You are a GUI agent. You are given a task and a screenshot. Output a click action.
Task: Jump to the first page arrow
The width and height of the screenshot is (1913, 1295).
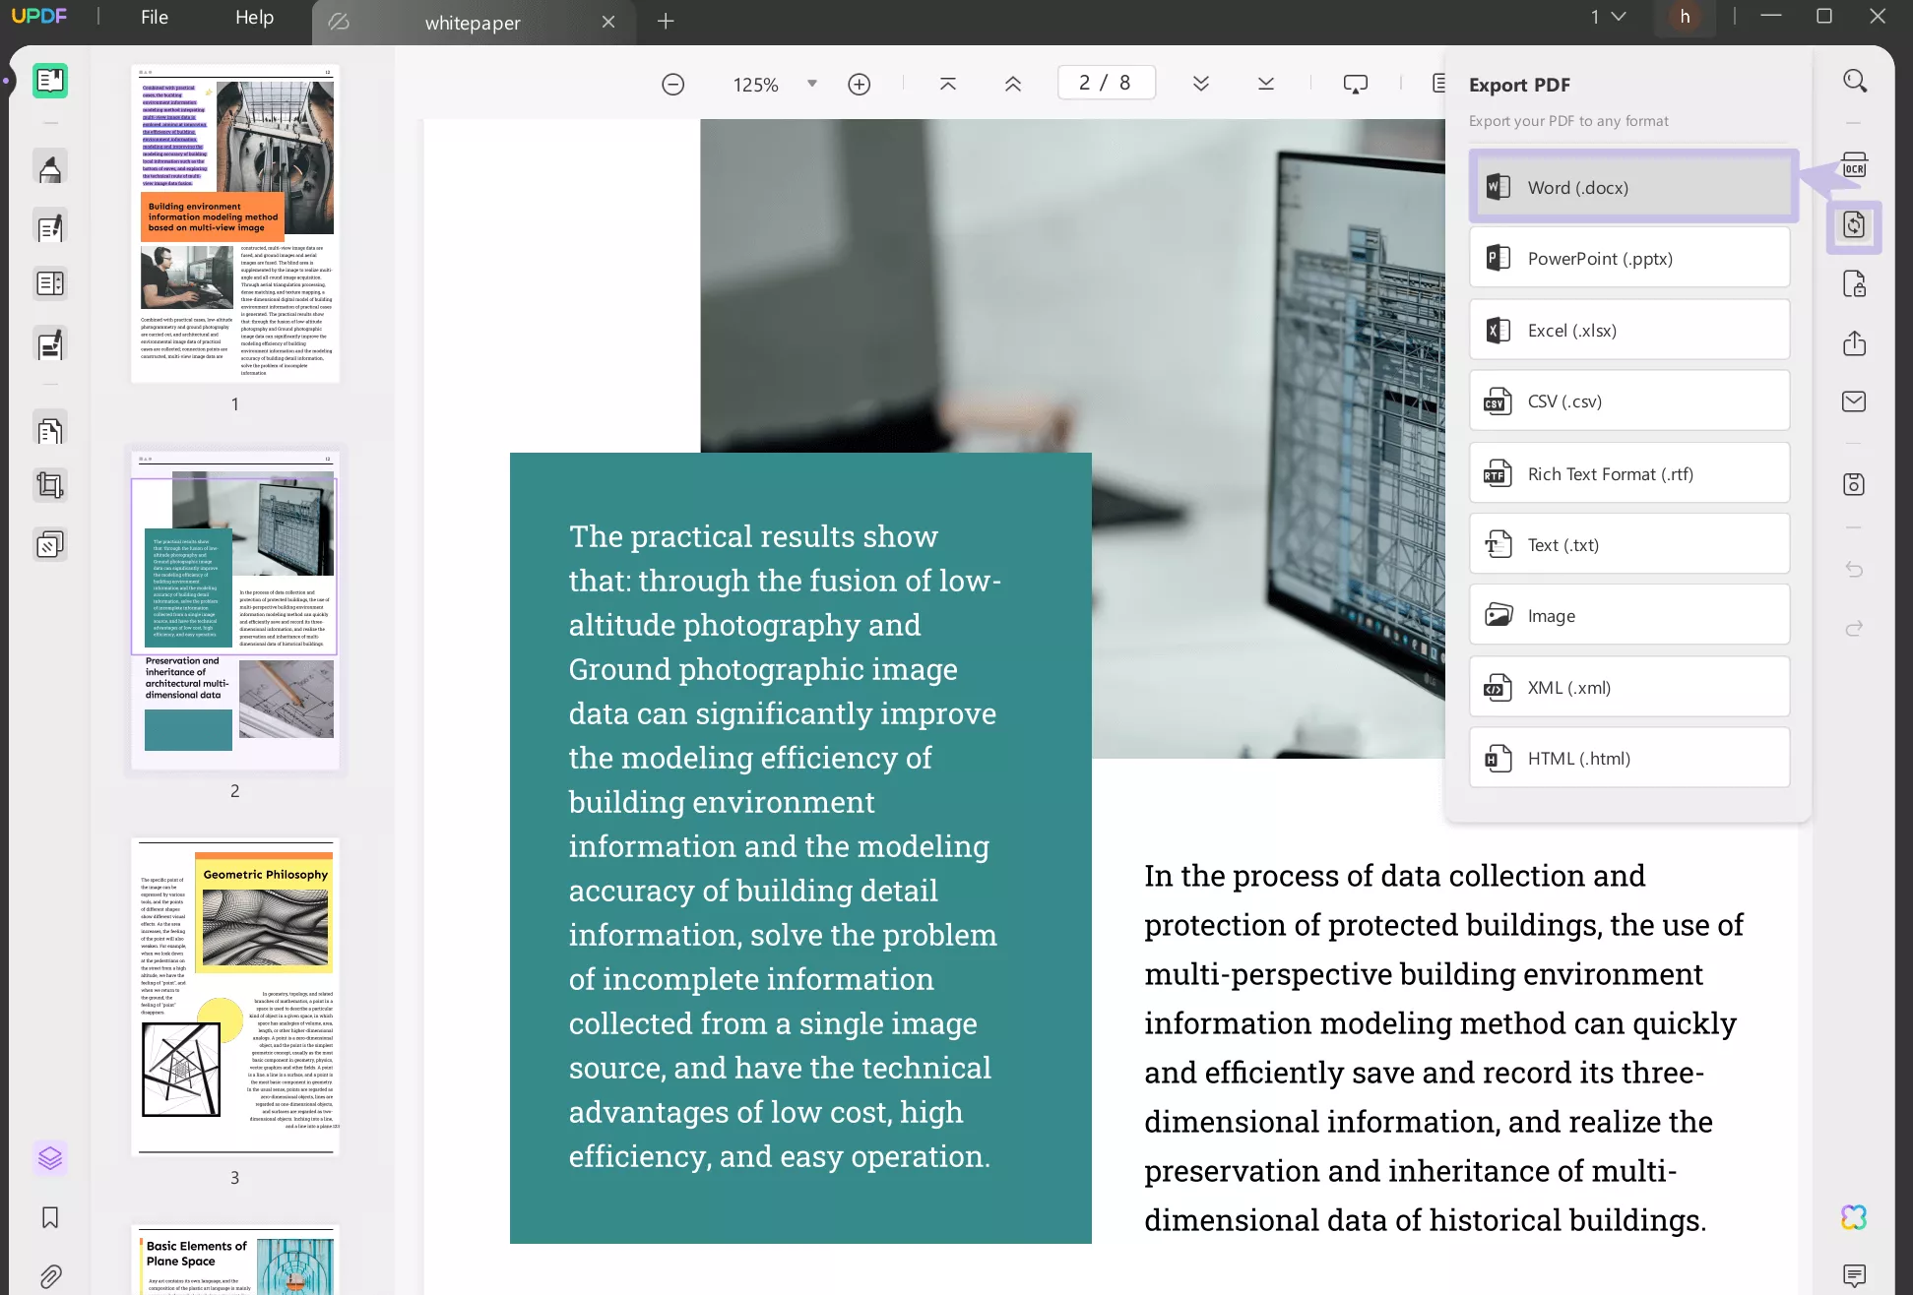pos(948,85)
